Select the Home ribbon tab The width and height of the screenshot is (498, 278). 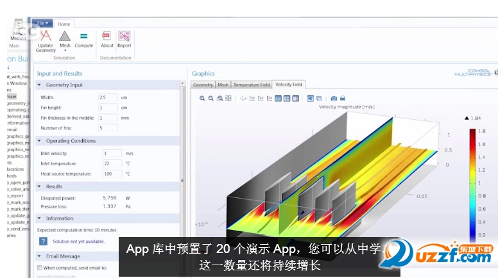(64, 24)
